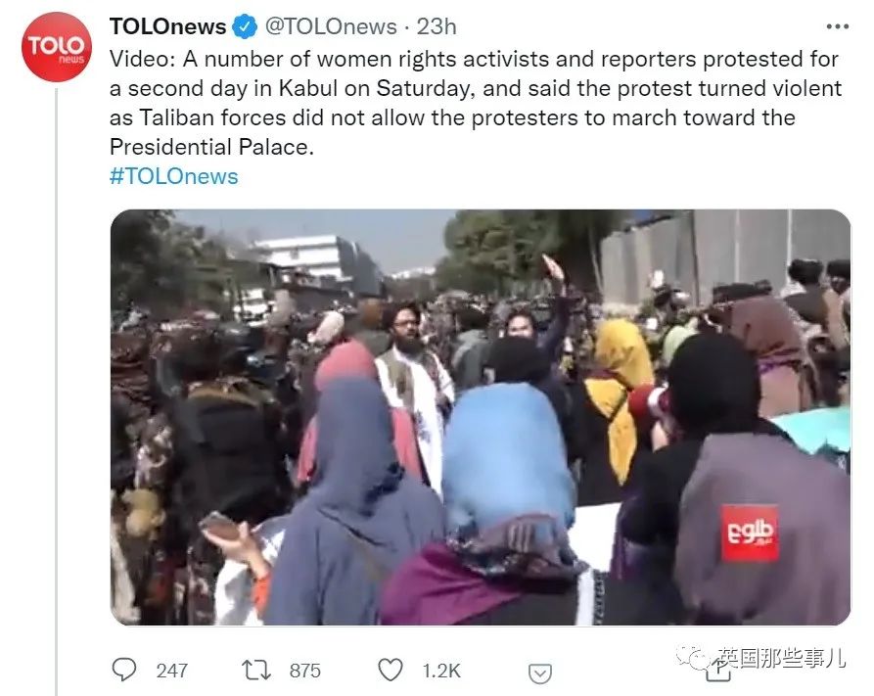Play the Kabul protest video
This screenshot has height=696, width=874.
click(x=481, y=417)
